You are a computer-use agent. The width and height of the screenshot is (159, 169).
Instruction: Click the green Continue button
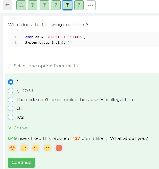[x=21, y=163]
